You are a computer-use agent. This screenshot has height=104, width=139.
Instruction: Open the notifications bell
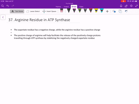point(121,6)
